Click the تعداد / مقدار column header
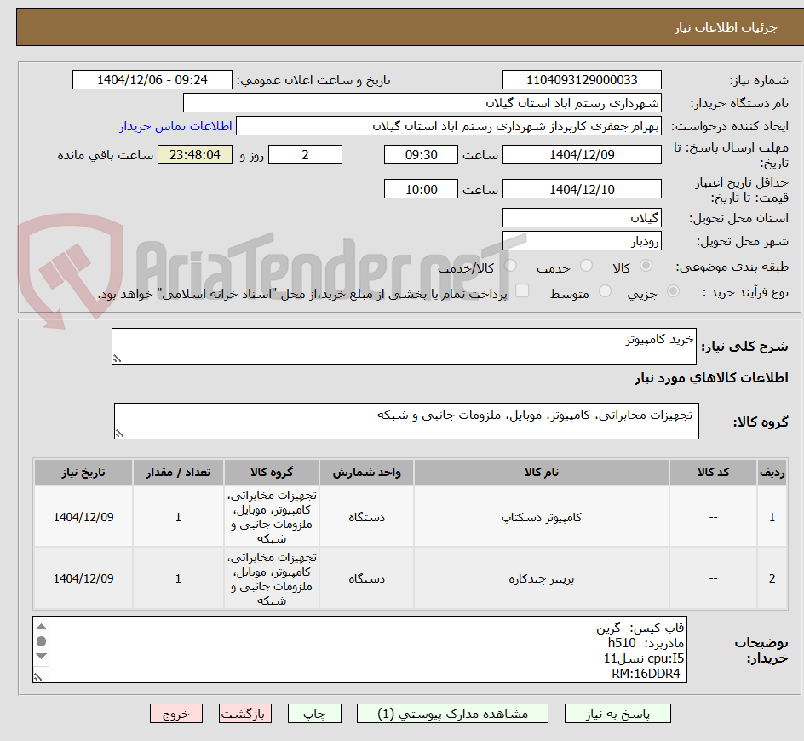 [x=178, y=473]
